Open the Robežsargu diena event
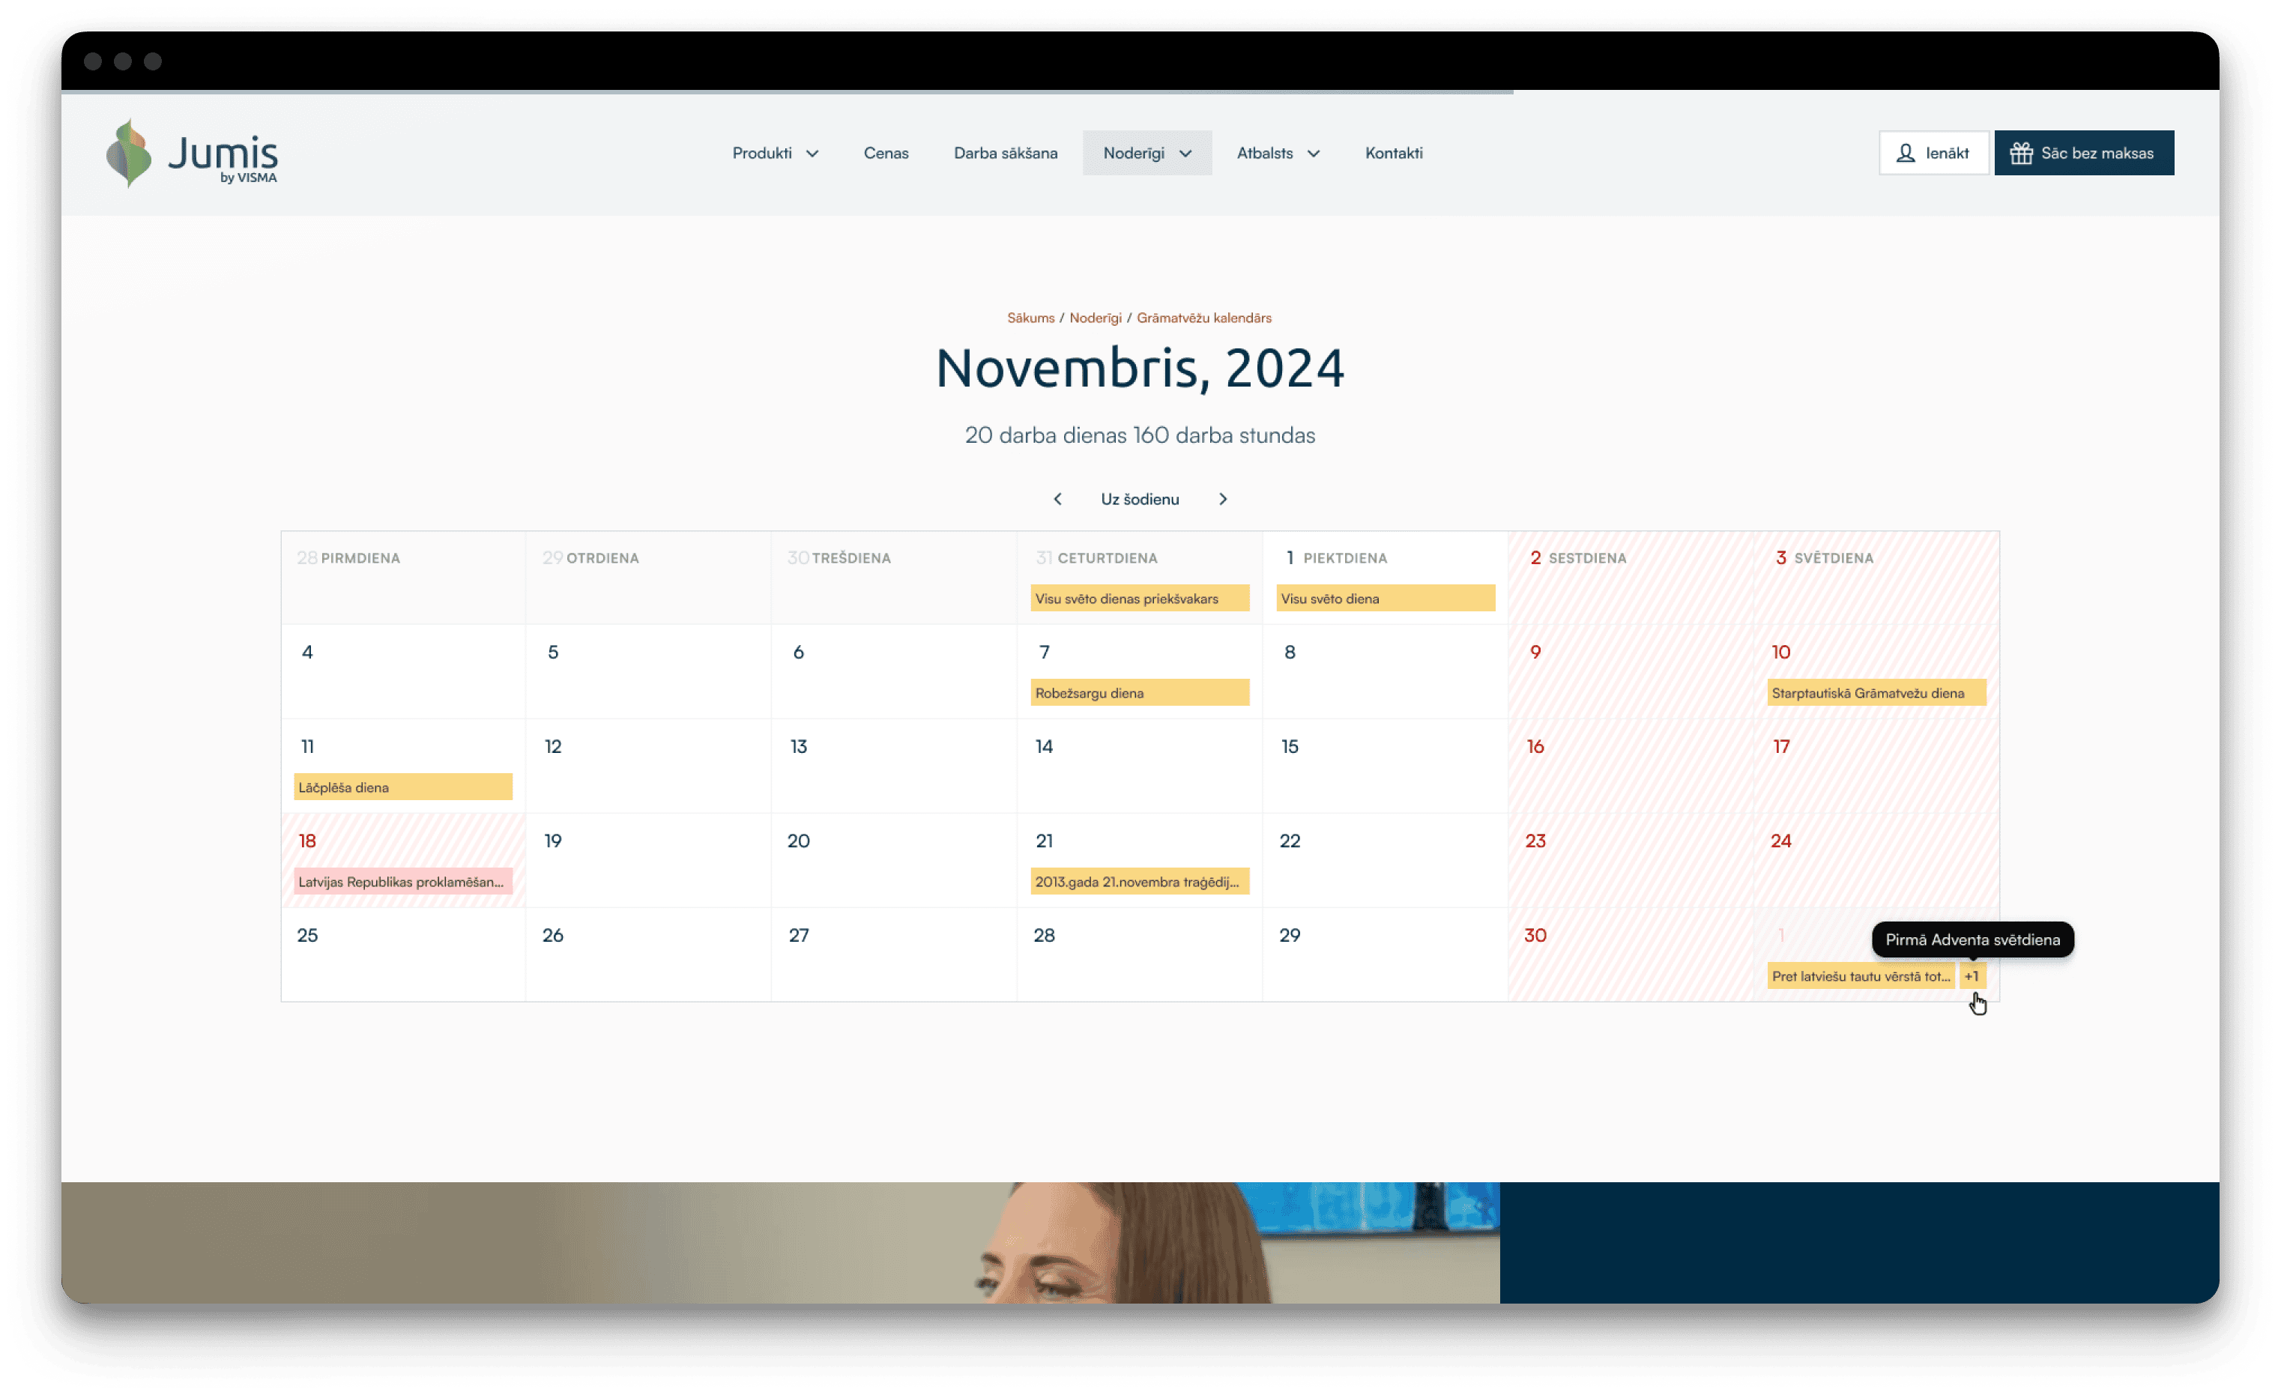 coord(1140,693)
